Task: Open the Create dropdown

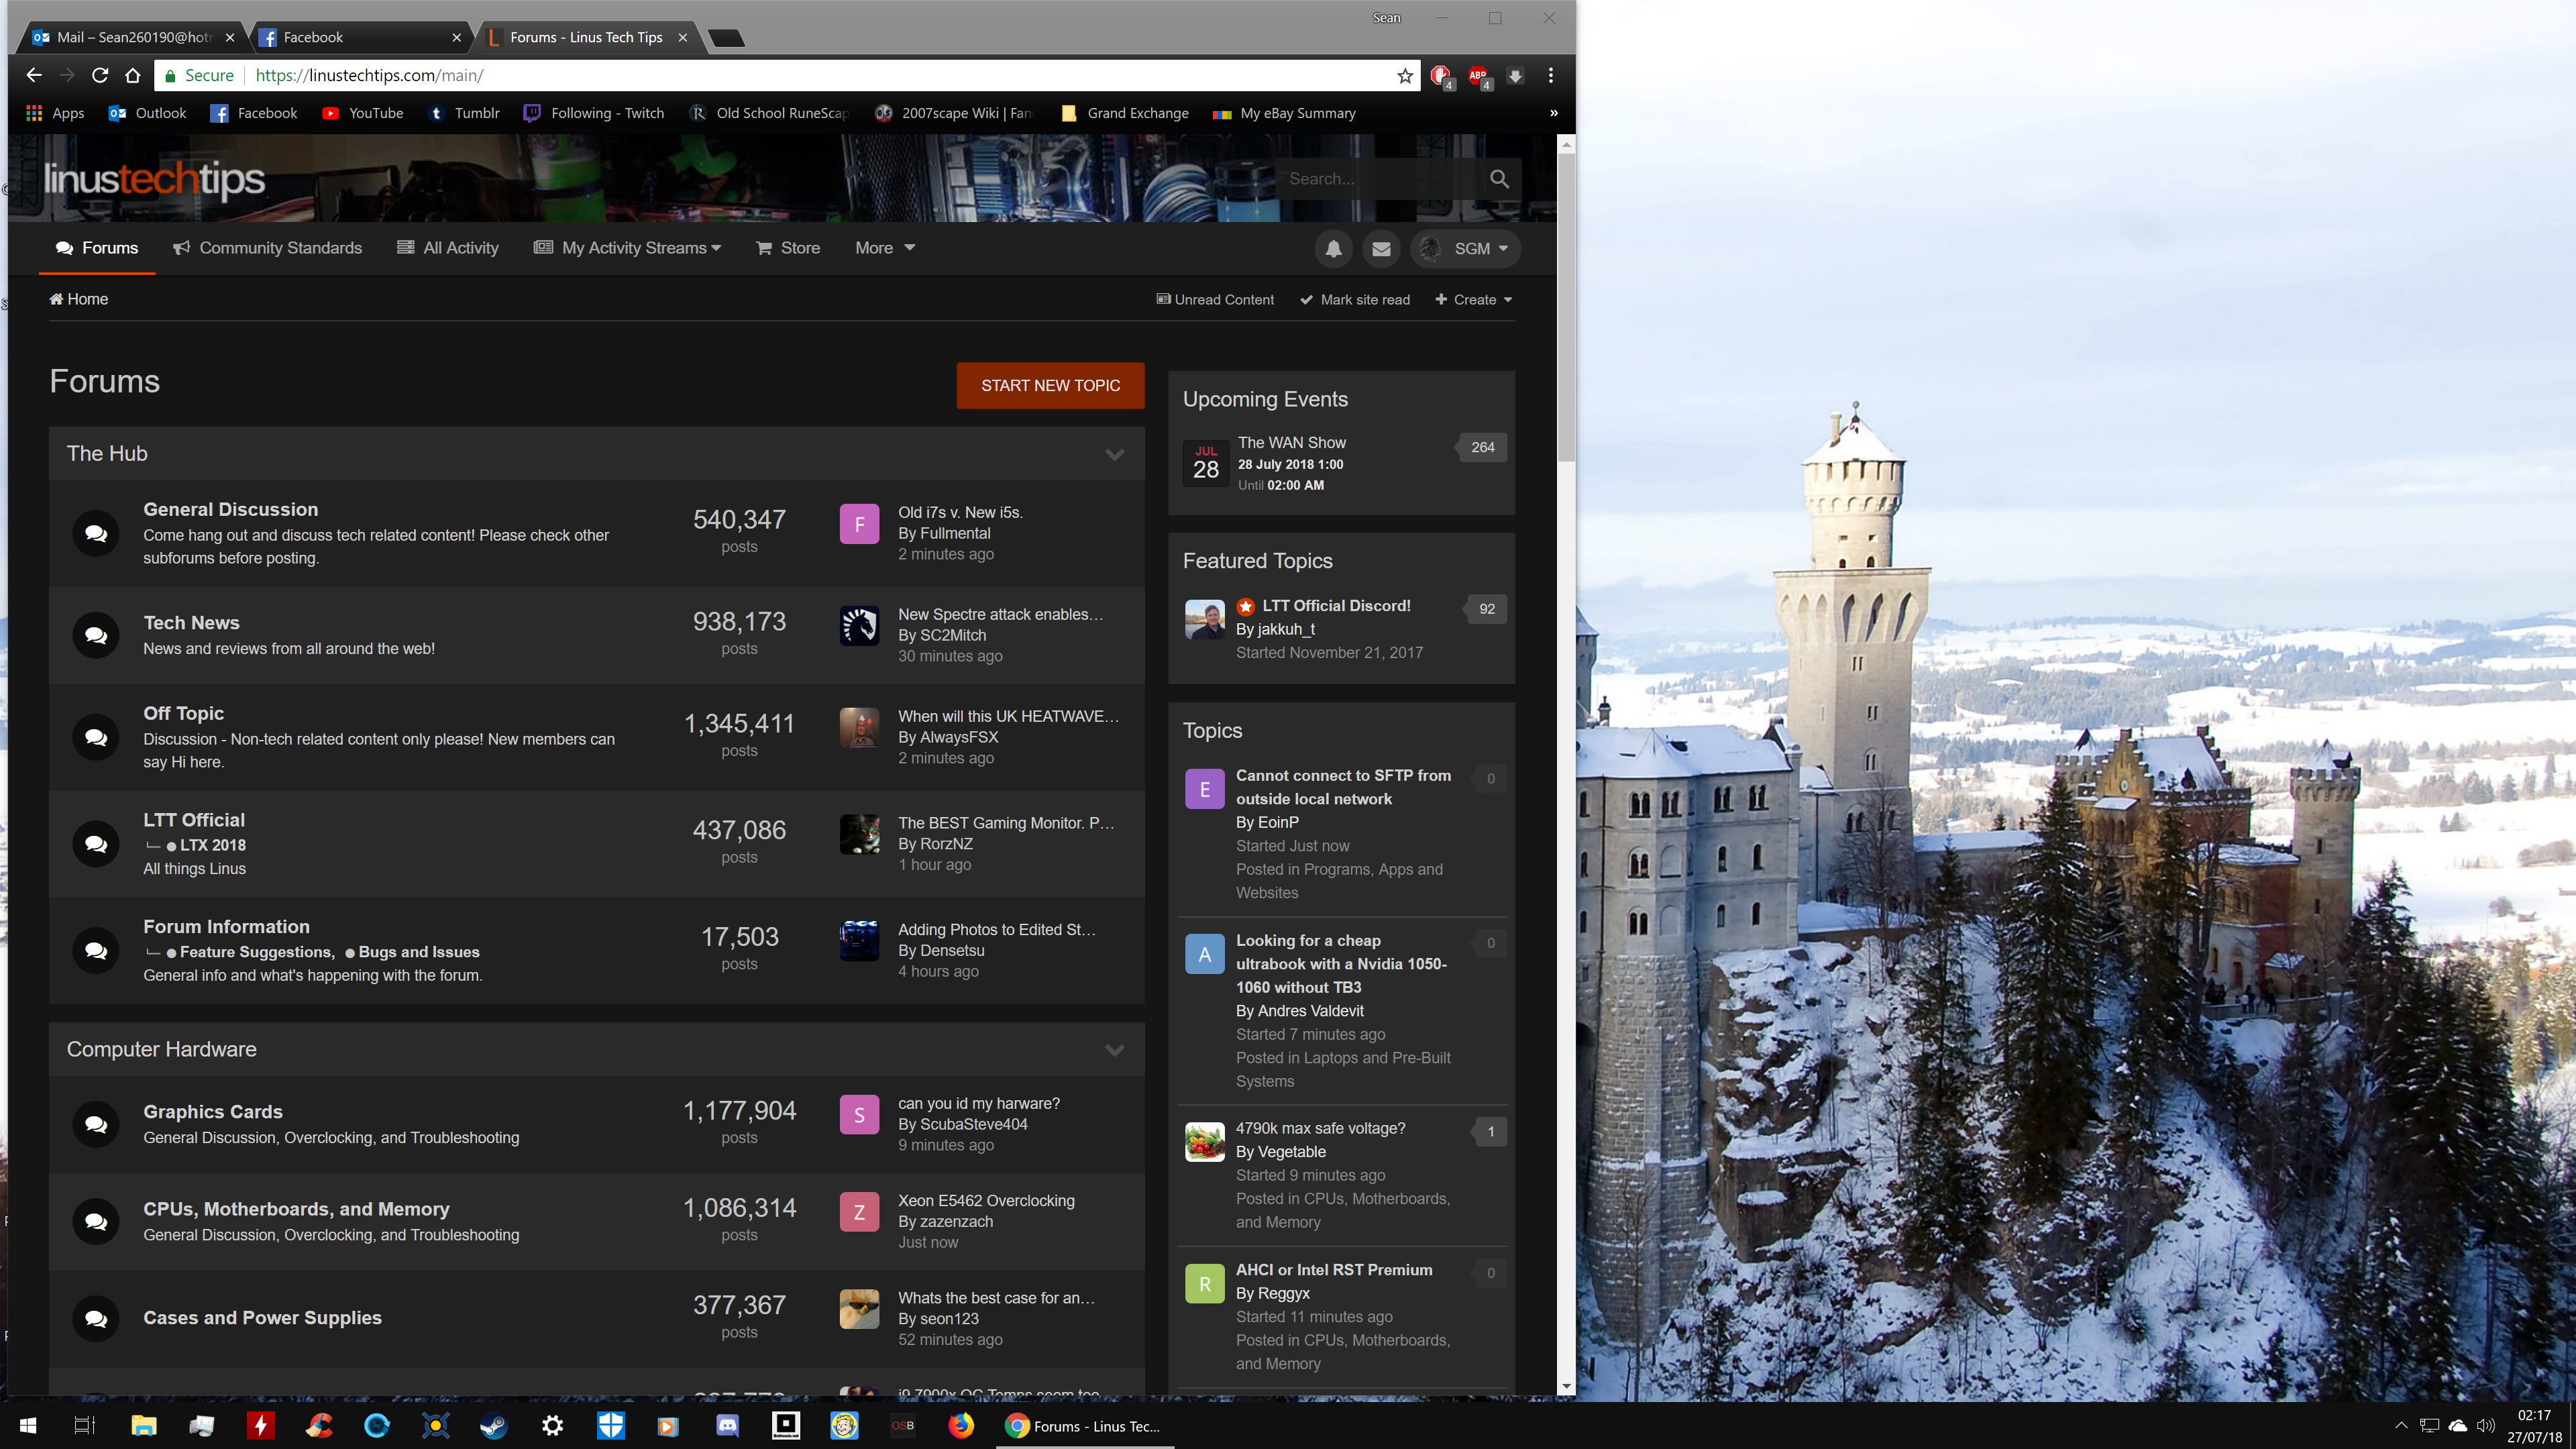Action: click(x=1474, y=299)
